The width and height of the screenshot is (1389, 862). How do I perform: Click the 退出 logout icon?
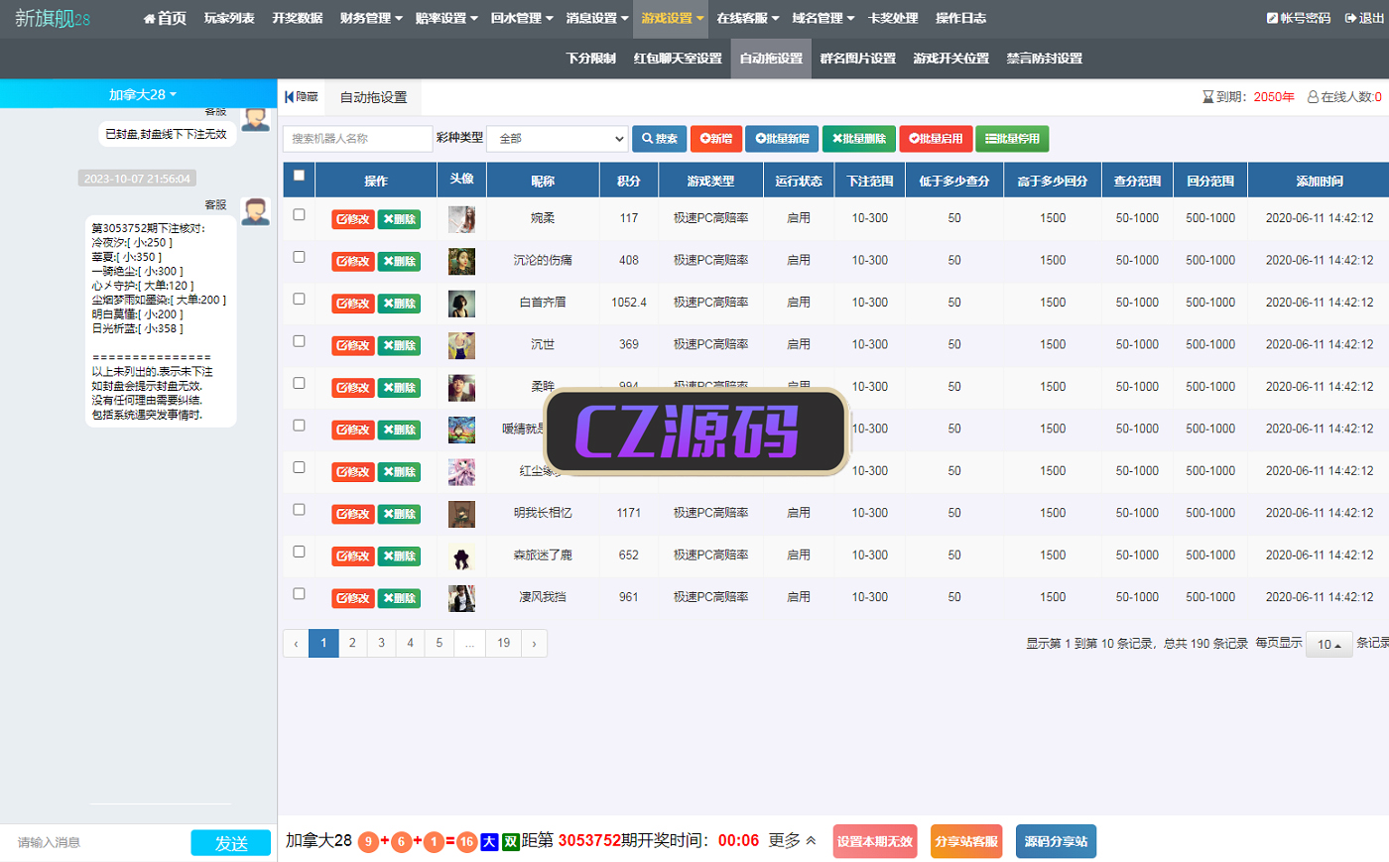pyautogui.click(x=1350, y=19)
